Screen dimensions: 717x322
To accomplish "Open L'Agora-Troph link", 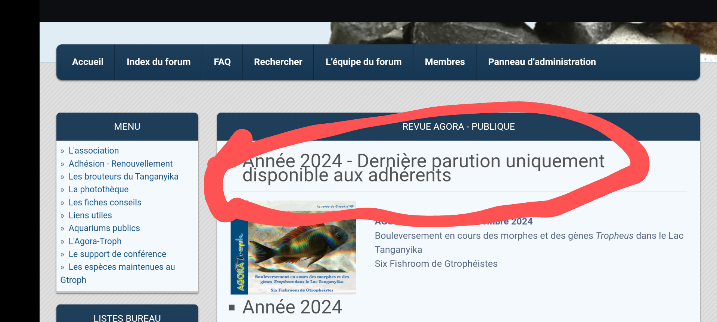I will pos(95,241).
